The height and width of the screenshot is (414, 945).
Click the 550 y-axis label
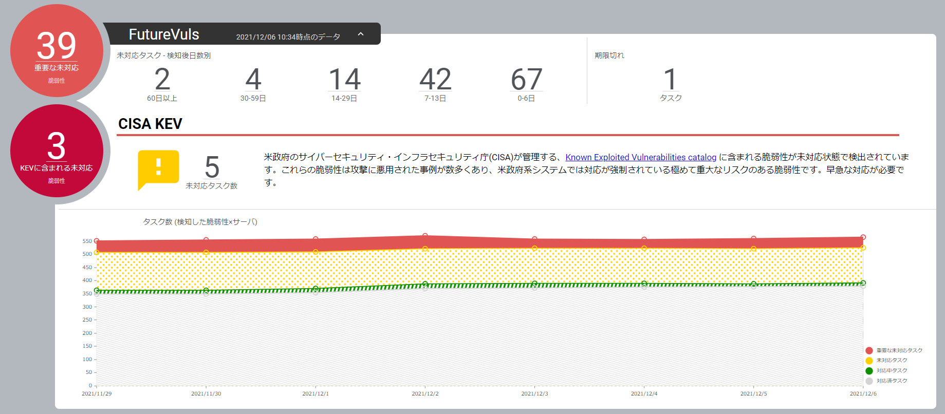coord(87,241)
